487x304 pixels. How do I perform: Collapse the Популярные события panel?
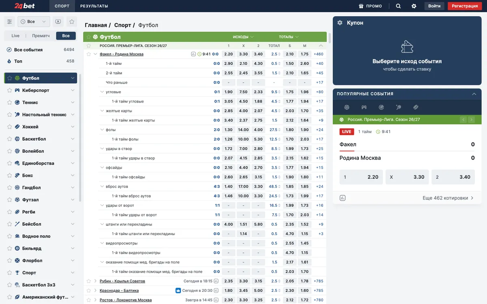pyautogui.click(x=474, y=94)
